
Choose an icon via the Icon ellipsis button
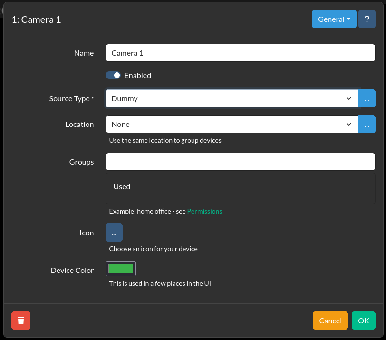click(114, 233)
